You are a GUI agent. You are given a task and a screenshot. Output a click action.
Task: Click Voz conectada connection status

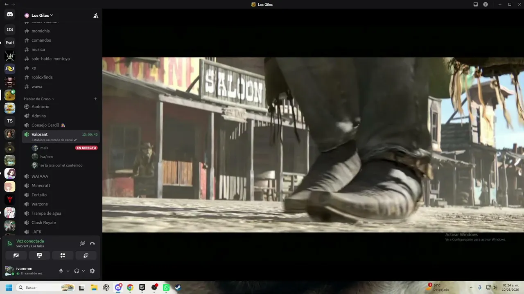click(30, 241)
